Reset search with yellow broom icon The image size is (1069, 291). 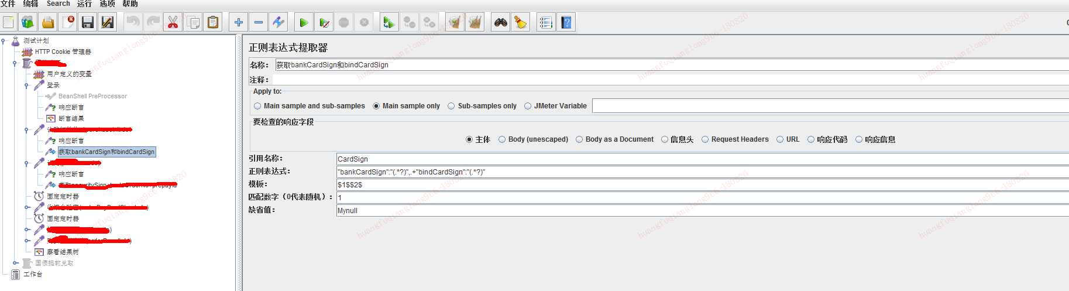[521, 22]
